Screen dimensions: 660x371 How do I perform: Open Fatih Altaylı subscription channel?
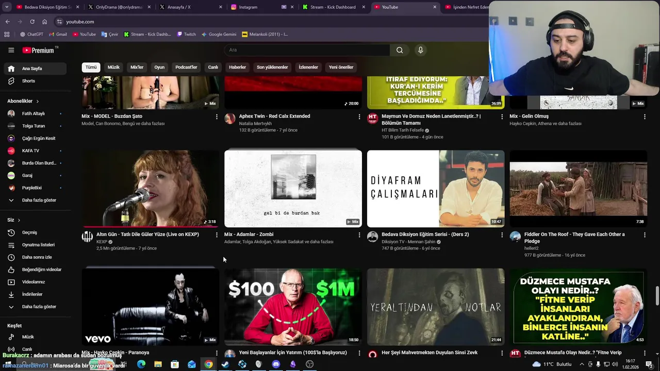[35, 113]
